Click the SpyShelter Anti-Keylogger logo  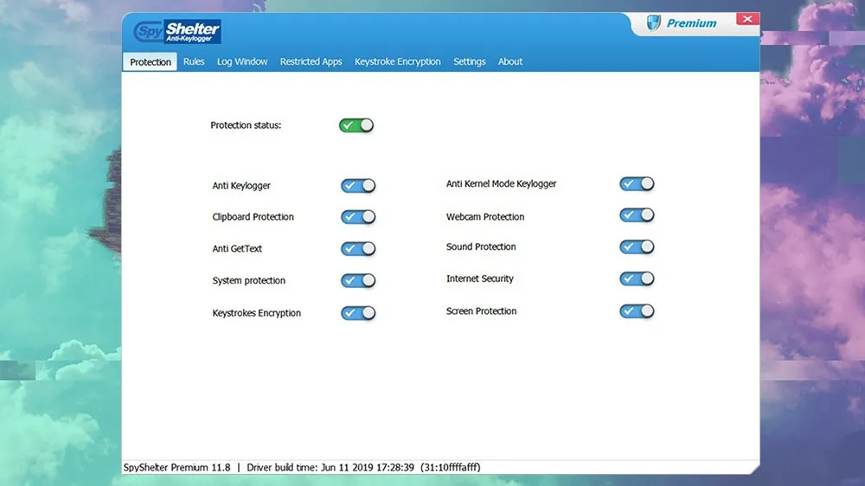click(177, 33)
